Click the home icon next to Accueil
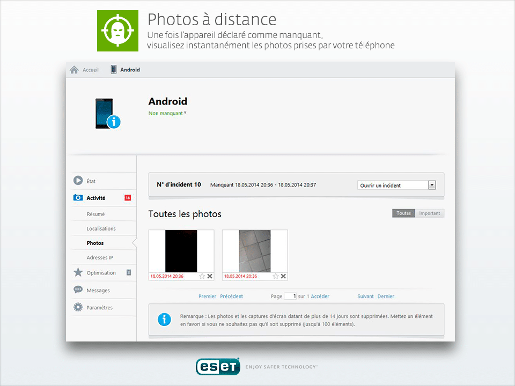Screen dimensions: 515x386 [75, 70]
